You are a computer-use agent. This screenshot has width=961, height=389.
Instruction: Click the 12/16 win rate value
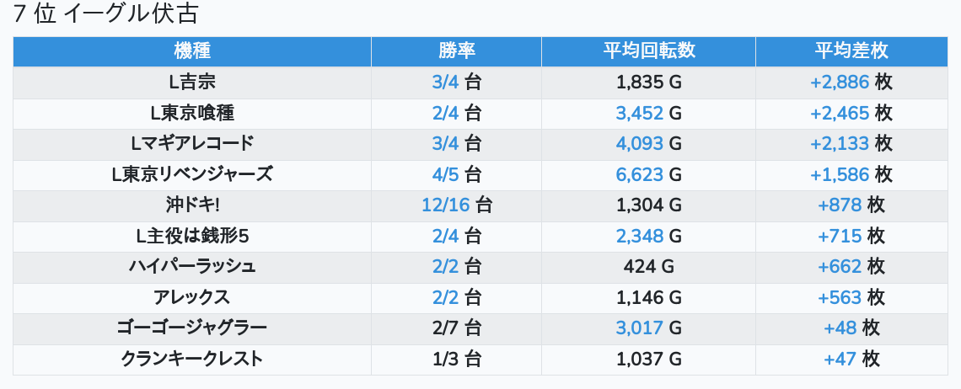click(x=446, y=205)
